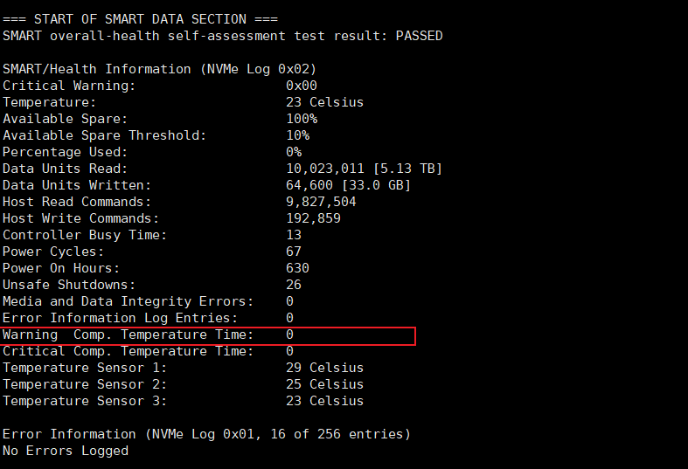Click the 23 Celsius Temperature value
Screen dimensions: 688x469
click(324, 102)
